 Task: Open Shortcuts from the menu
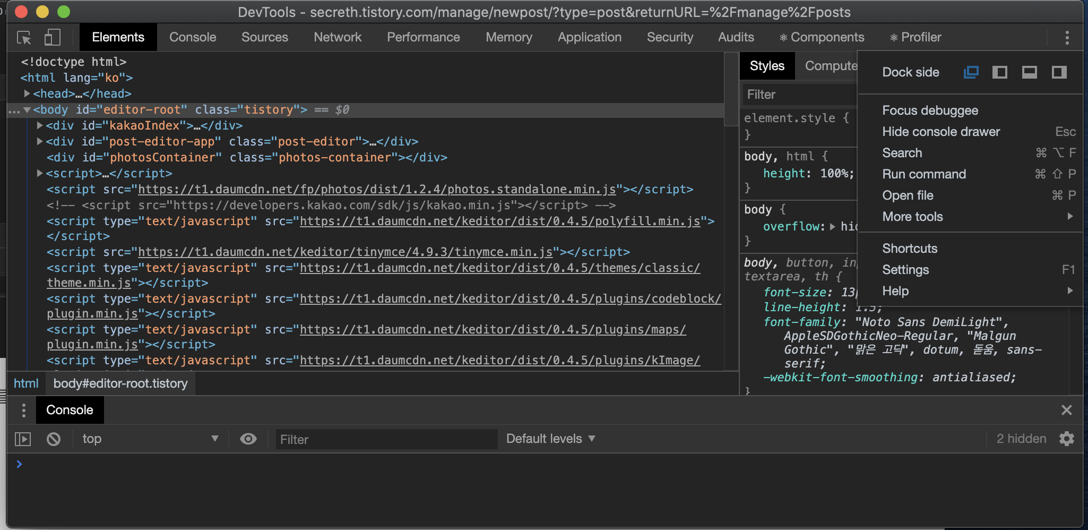[x=970, y=249]
